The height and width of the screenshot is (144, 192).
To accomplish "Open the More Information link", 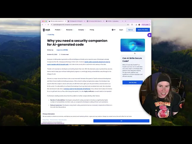I will click(x=63, y=120).
